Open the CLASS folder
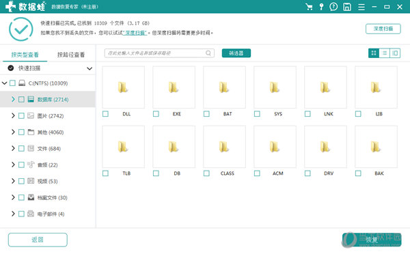The image size is (410, 256). coord(224,147)
